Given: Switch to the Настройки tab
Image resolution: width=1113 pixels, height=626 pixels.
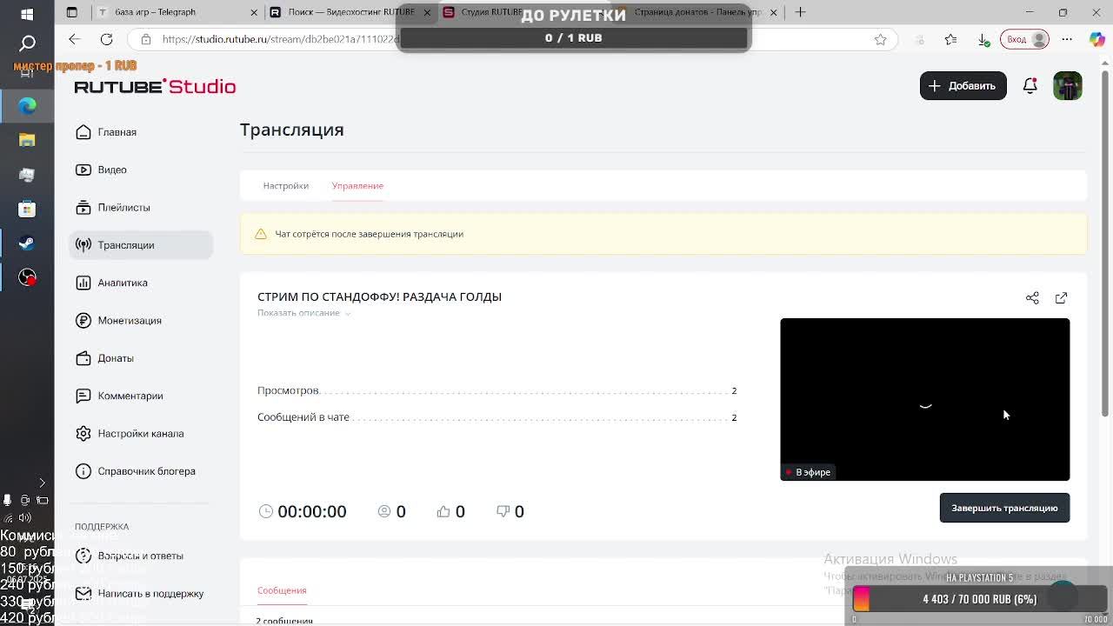Looking at the screenshot, I should click(285, 185).
